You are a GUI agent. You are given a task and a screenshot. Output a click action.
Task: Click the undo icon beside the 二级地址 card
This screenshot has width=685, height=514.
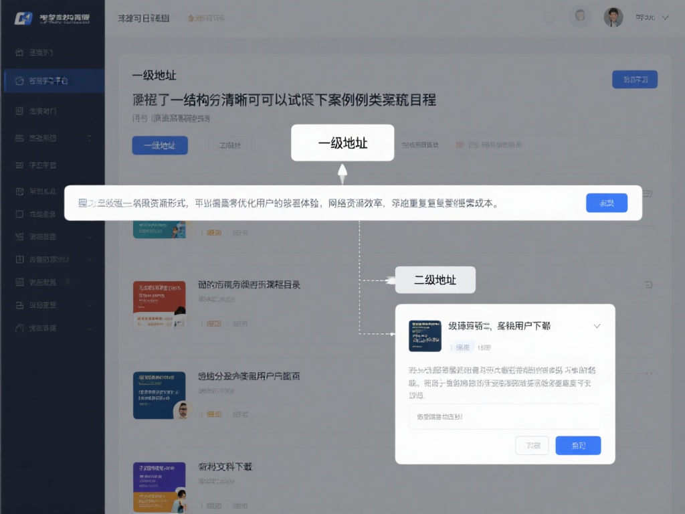click(x=648, y=284)
